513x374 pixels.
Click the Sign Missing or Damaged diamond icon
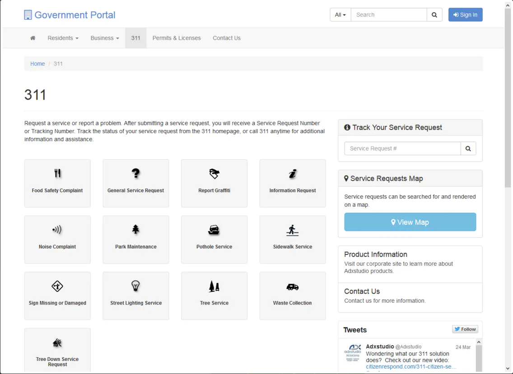57,286
